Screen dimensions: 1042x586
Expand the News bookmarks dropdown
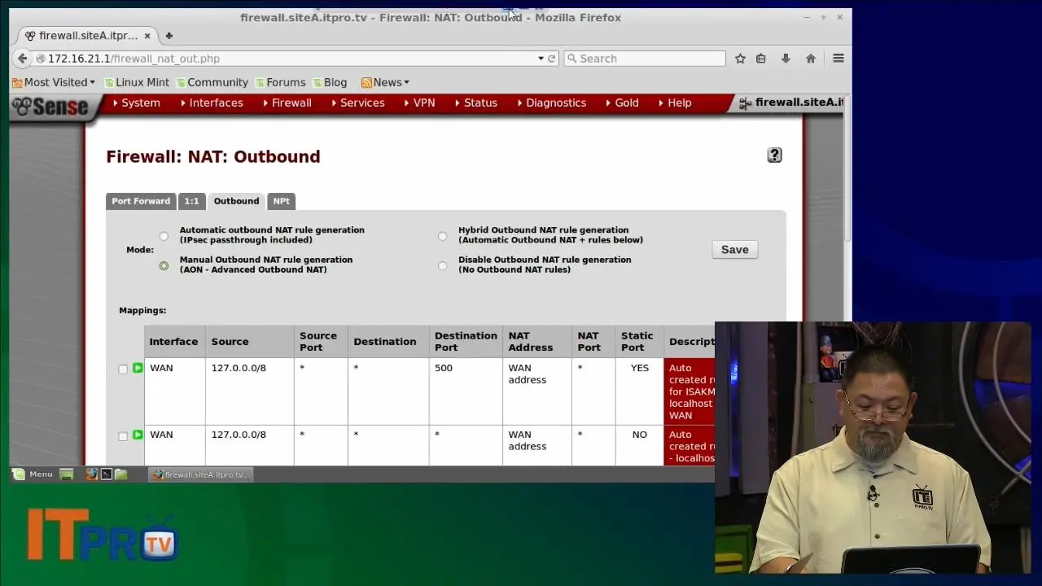(385, 82)
